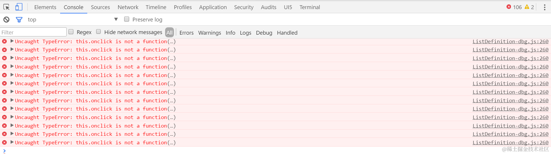Switch to the Audits tab
Screen dimensions: 551x154
point(269,7)
